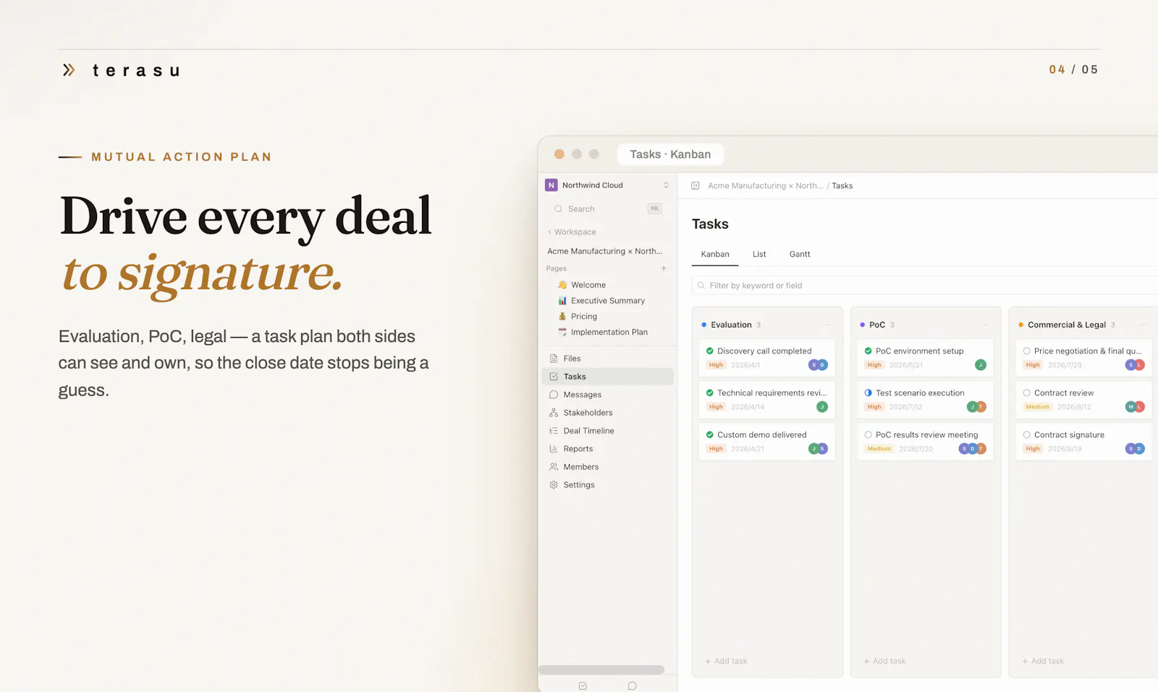The width and height of the screenshot is (1158, 692).
Task: Click the Evaluation column header
Action: pos(731,325)
